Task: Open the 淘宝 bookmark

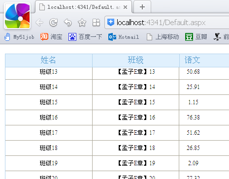Action: point(51,37)
